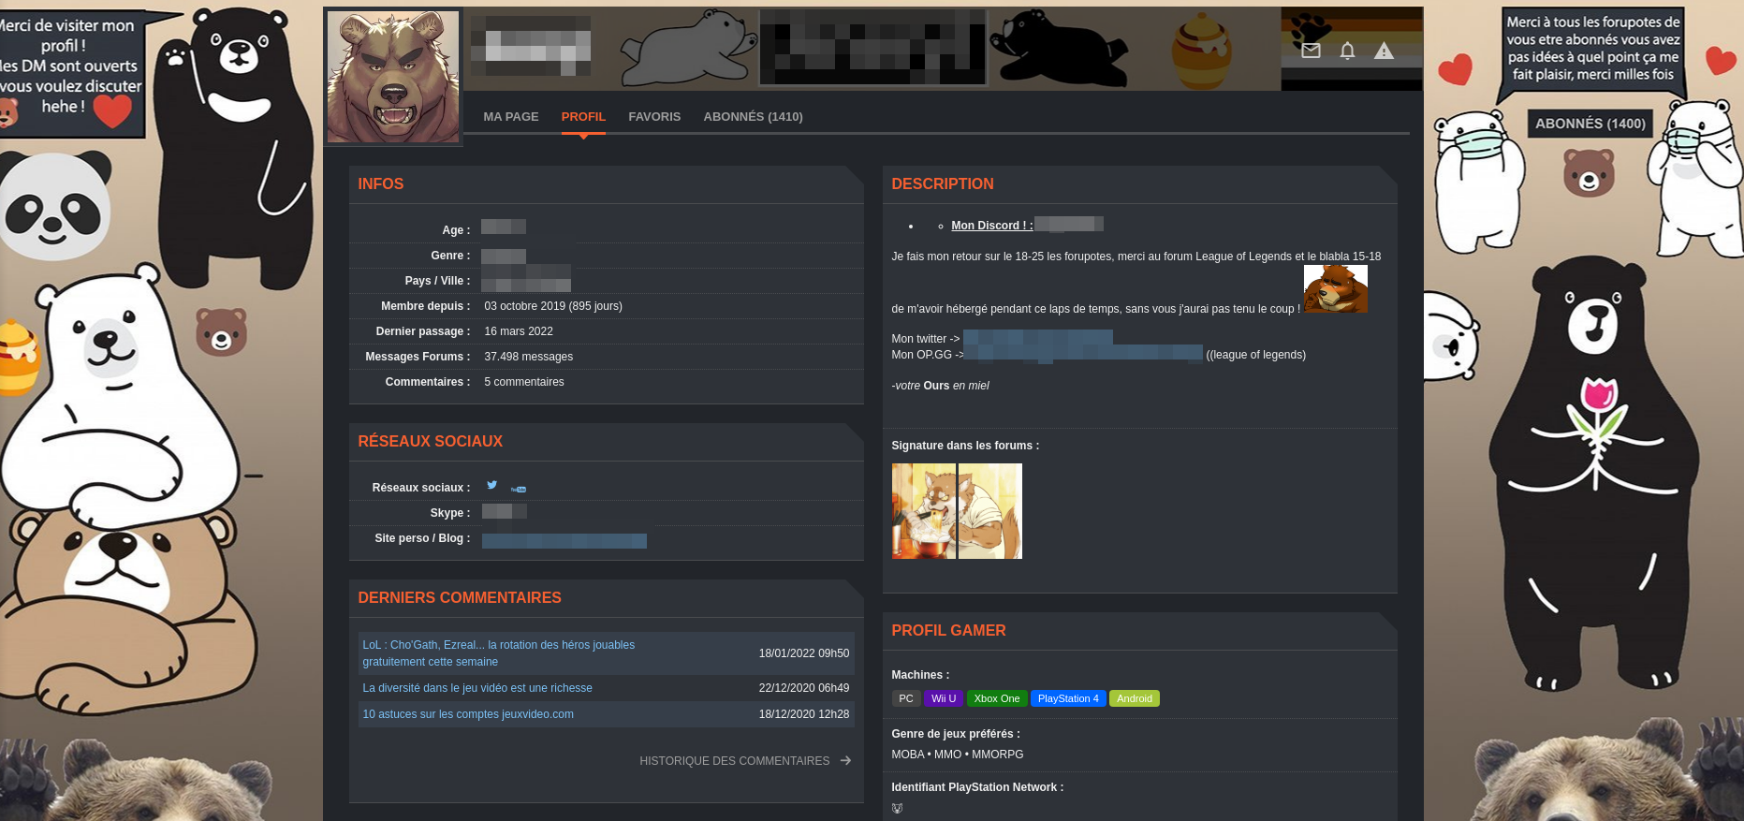The width and height of the screenshot is (1744, 821).
Task: Click the left forum signature image
Action: point(923,511)
